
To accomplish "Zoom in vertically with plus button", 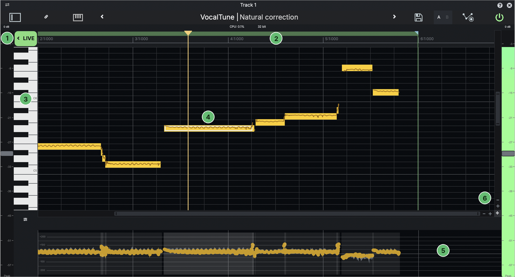I will pos(498,206).
